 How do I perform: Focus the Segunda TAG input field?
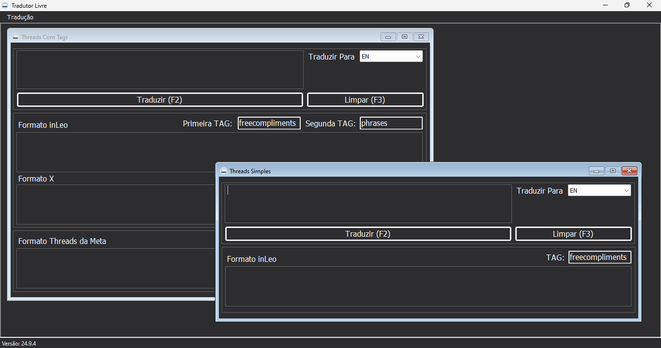391,123
